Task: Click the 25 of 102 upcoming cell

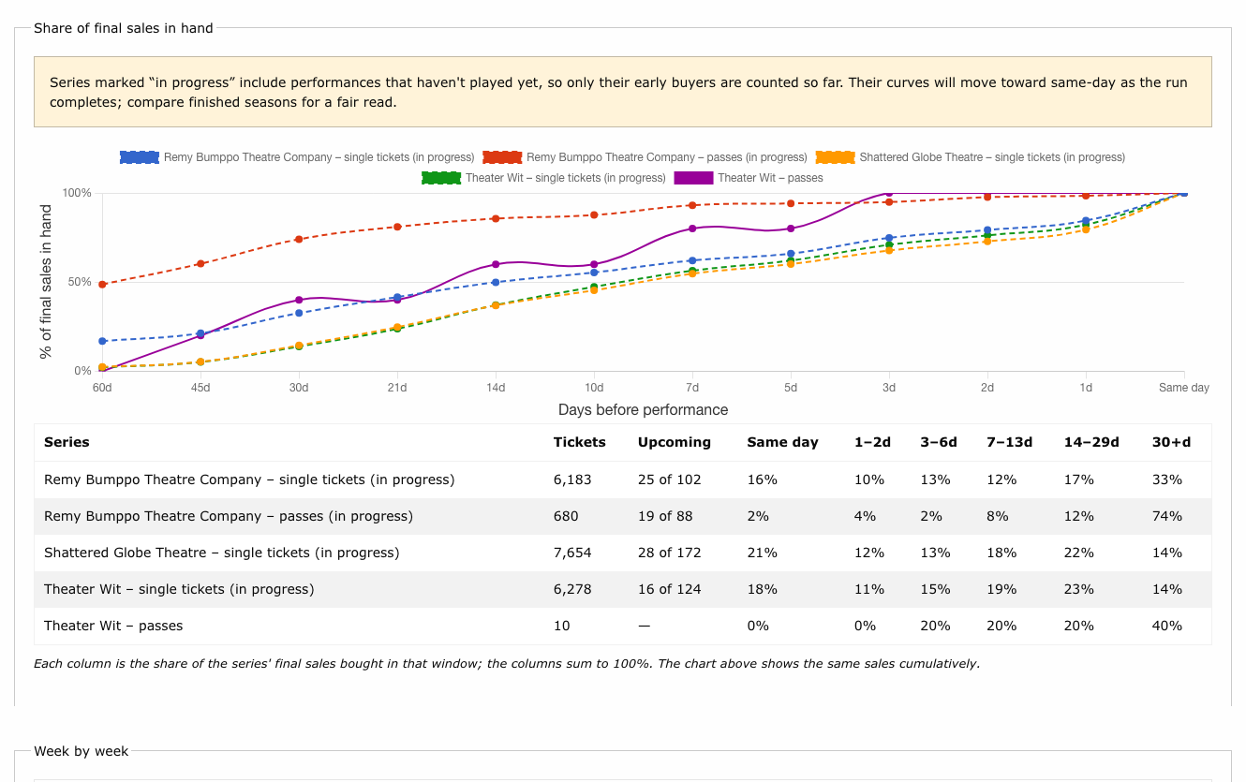Action: pyautogui.click(x=670, y=480)
